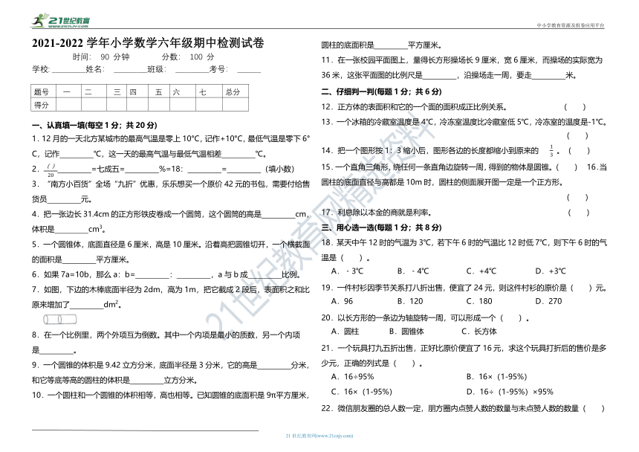Select option C. 180 in question 19
Screen dimensions: 639x452
pyautogui.click(x=479, y=302)
